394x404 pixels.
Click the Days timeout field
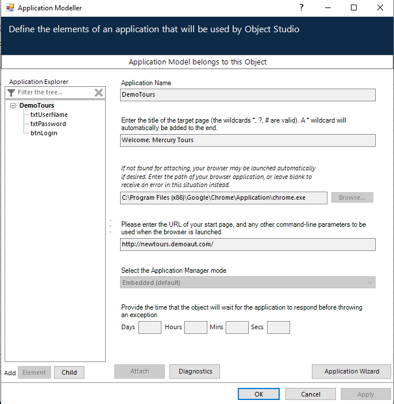pos(150,327)
